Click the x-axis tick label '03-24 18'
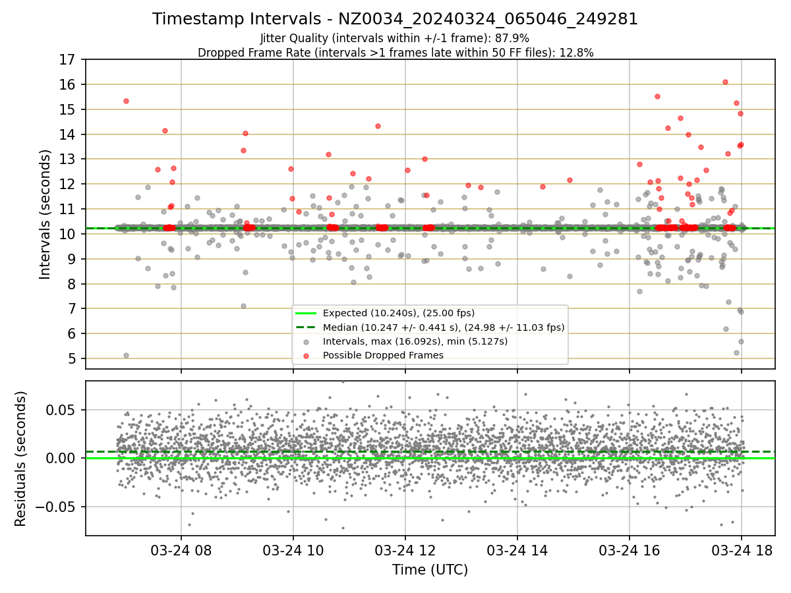791x593 pixels. pos(742,551)
